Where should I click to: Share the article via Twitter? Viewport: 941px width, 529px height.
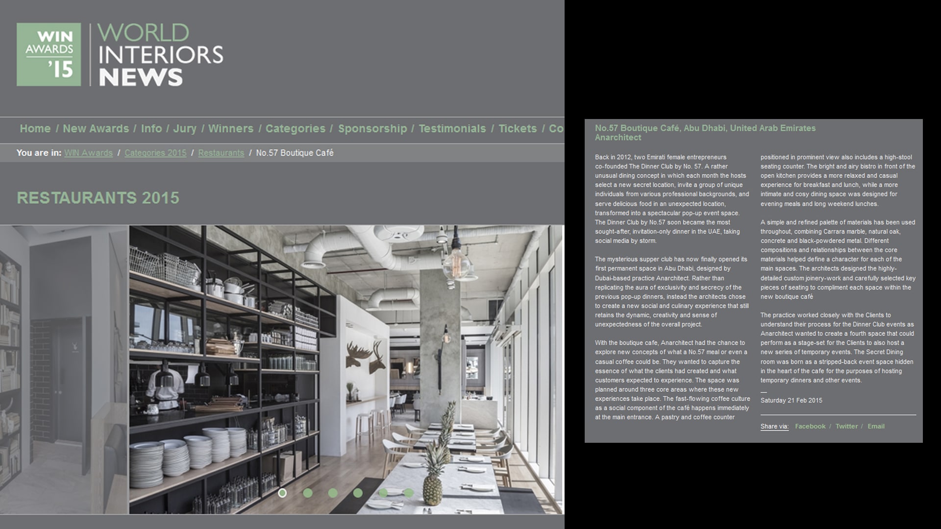click(846, 426)
